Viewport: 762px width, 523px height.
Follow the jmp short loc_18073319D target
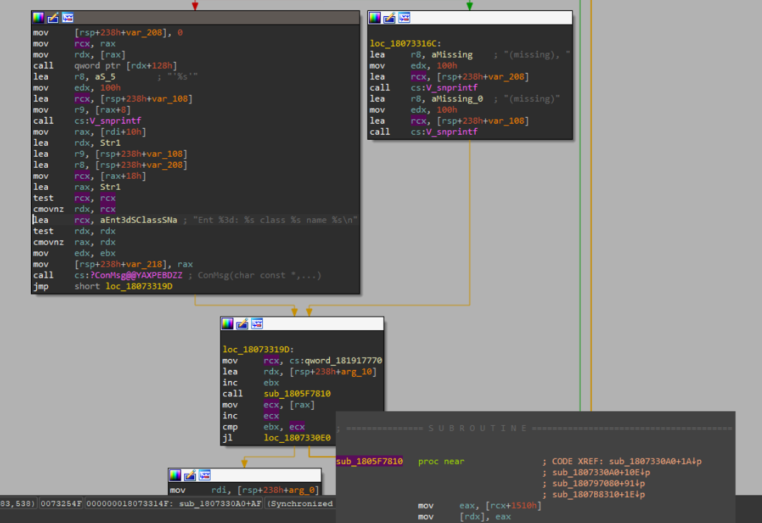[x=139, y=286]
